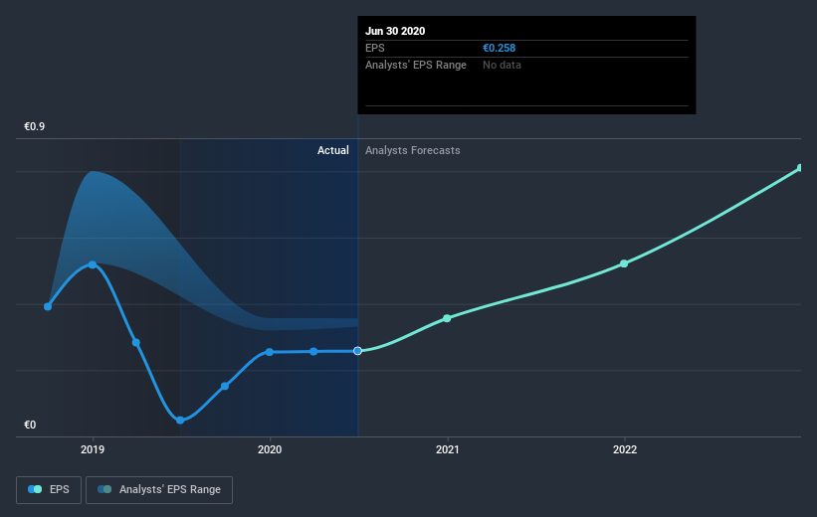Viewport: 817px width, 517px height.
Task: Click the 2021 forecast EPS data point
Action: (447, 318)
